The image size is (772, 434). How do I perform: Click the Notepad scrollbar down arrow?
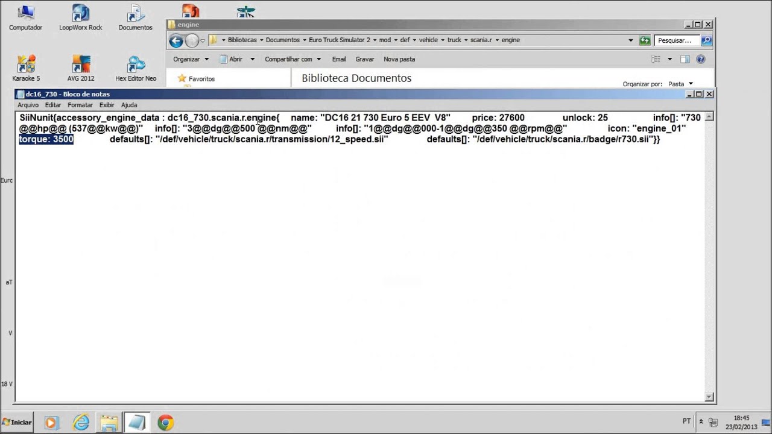pos(709,397)
